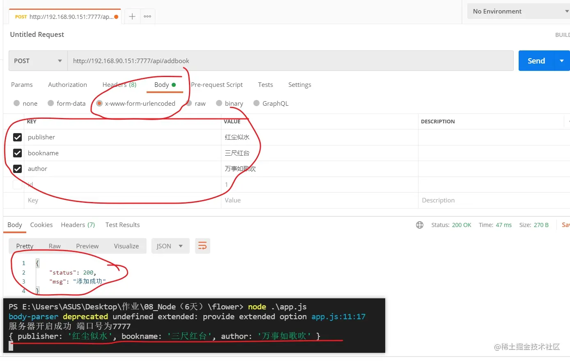
Task: Change the JSON response format dropdown
Action: pos(170,246)
